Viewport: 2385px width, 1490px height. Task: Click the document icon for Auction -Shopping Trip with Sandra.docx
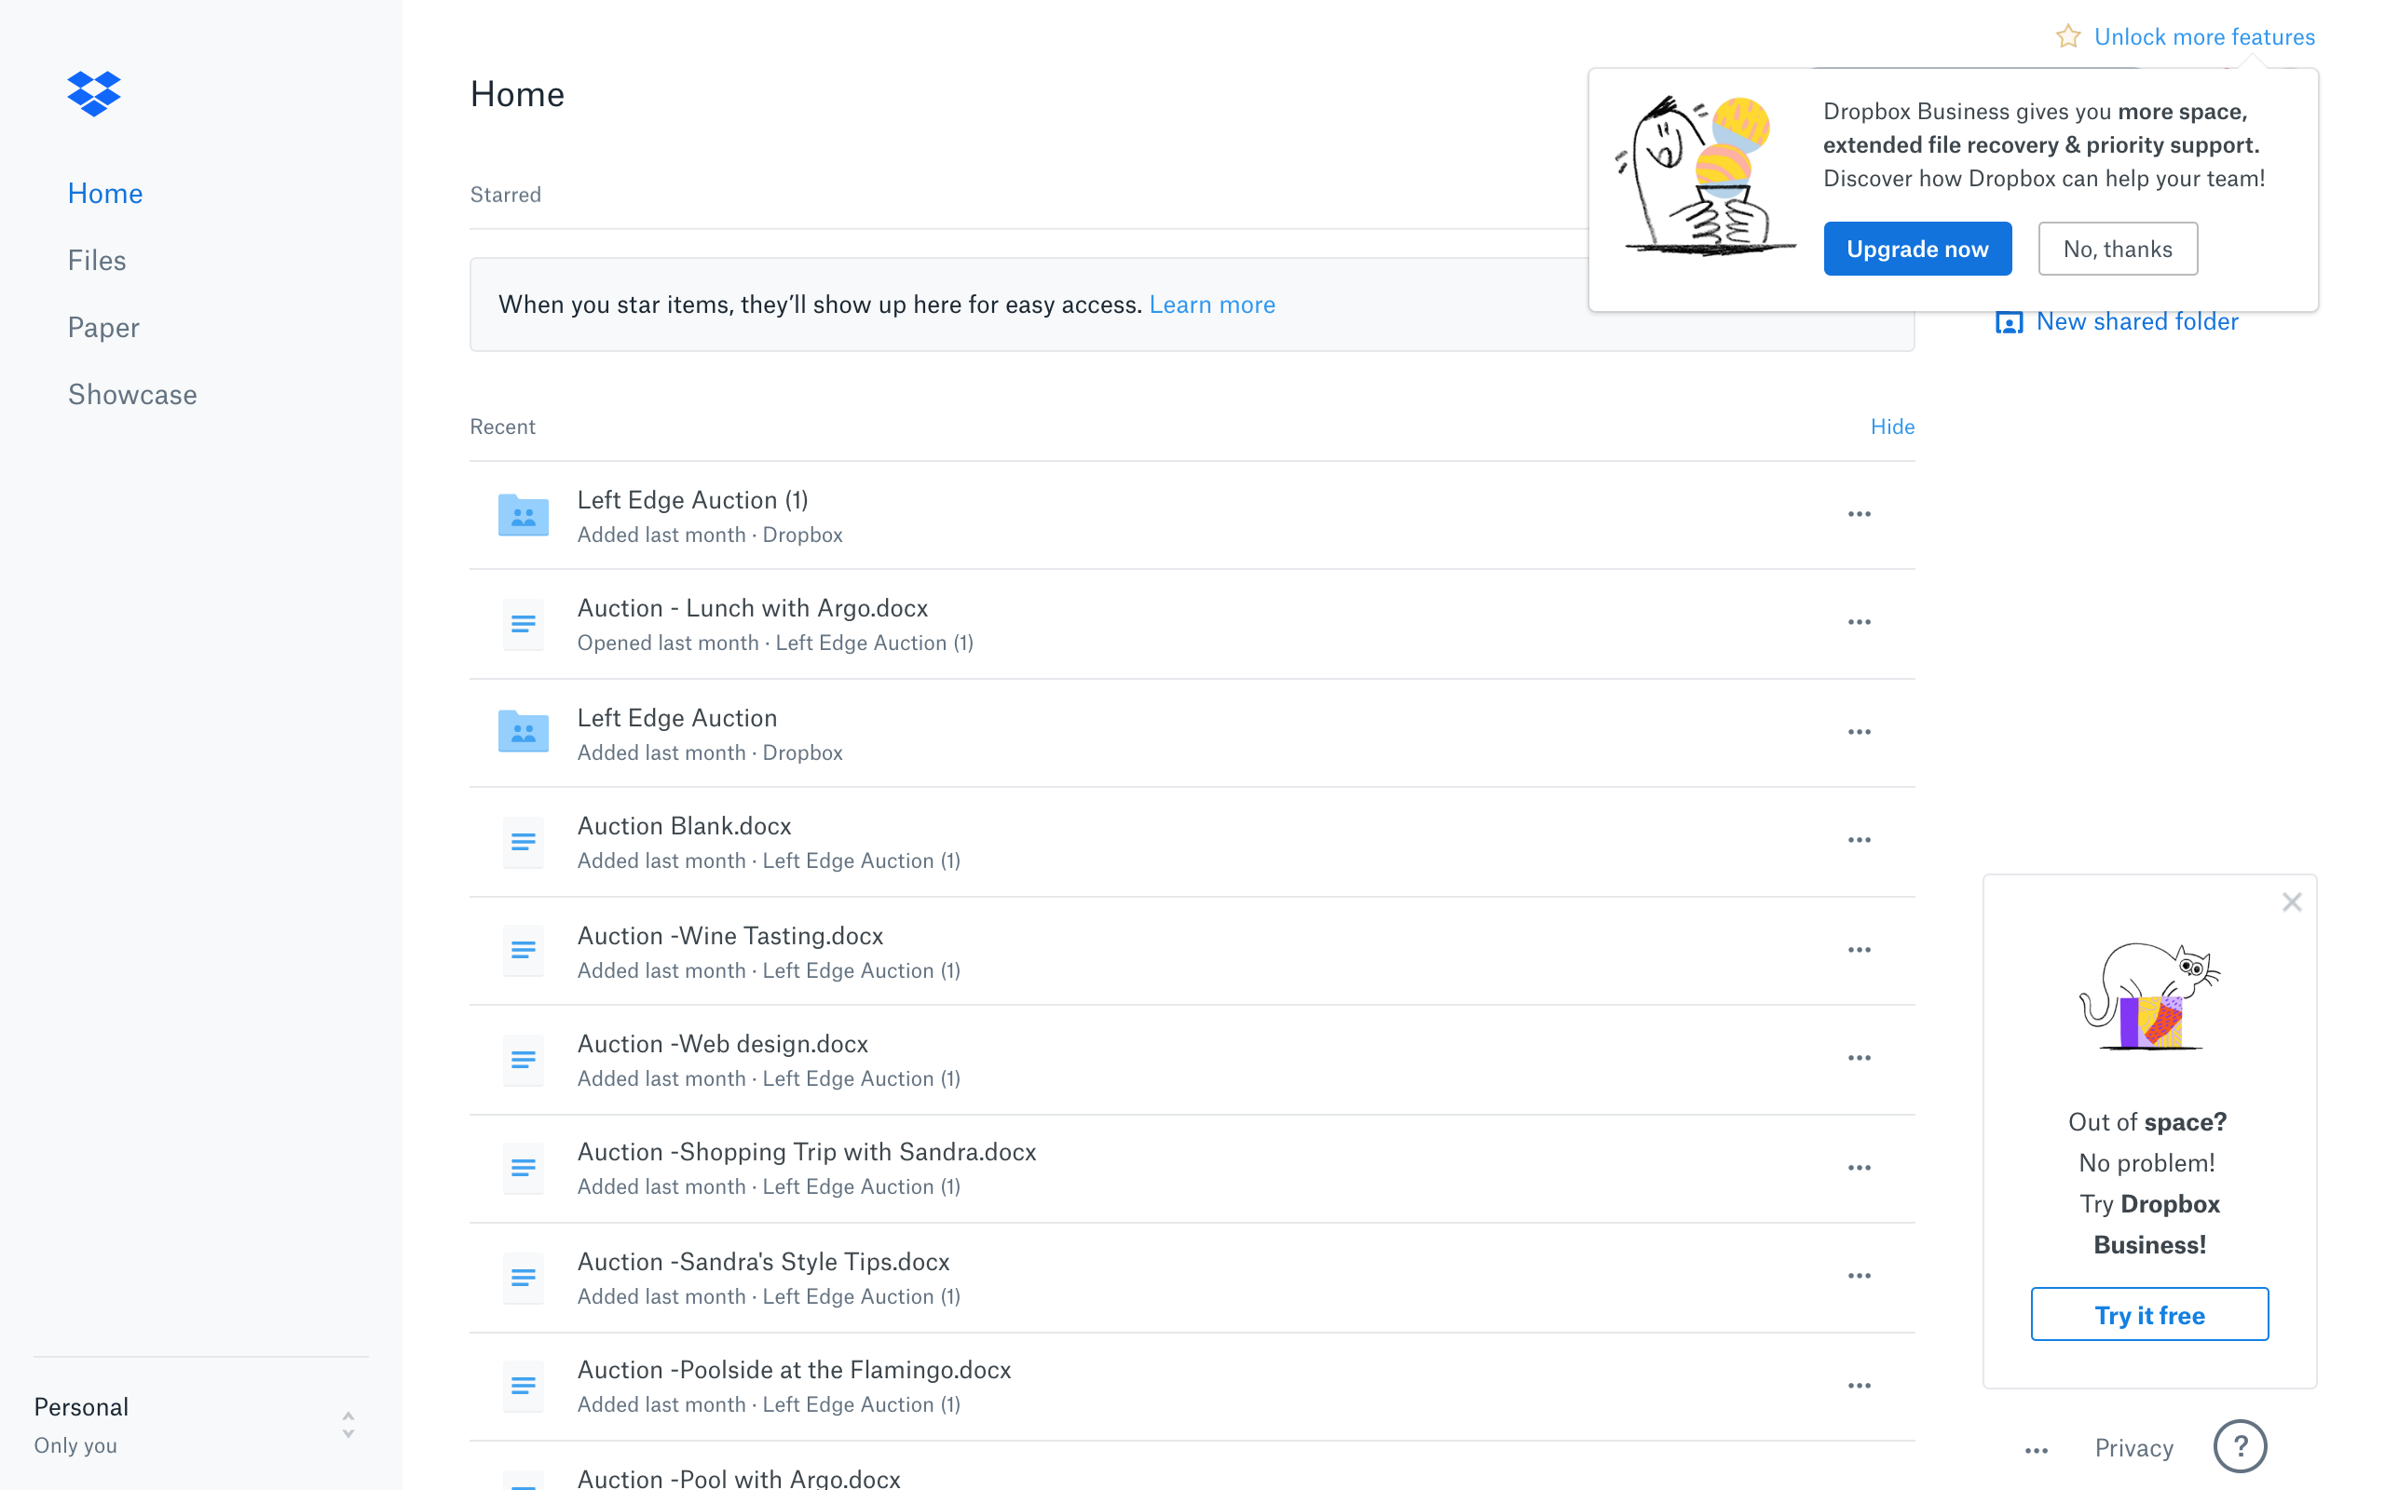pyautogui.click(x=524, y=1168)
